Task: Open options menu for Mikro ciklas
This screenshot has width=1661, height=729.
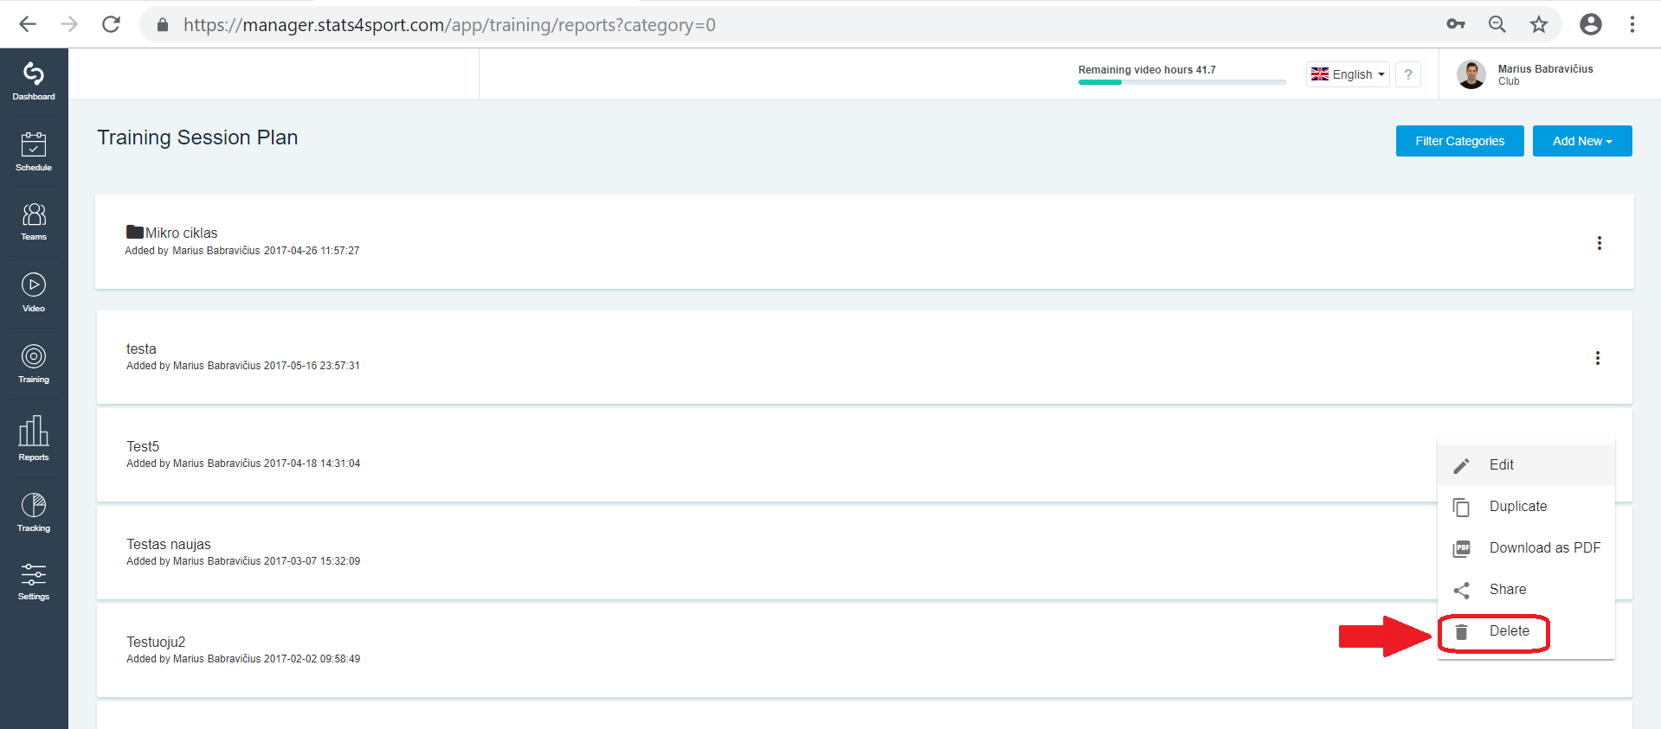Action: coord(1600,243)
